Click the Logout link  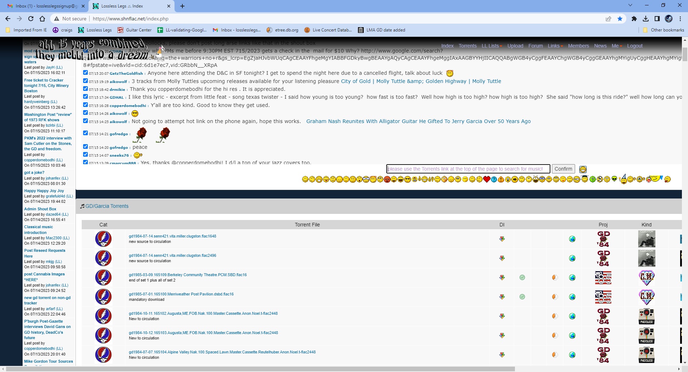635,46
